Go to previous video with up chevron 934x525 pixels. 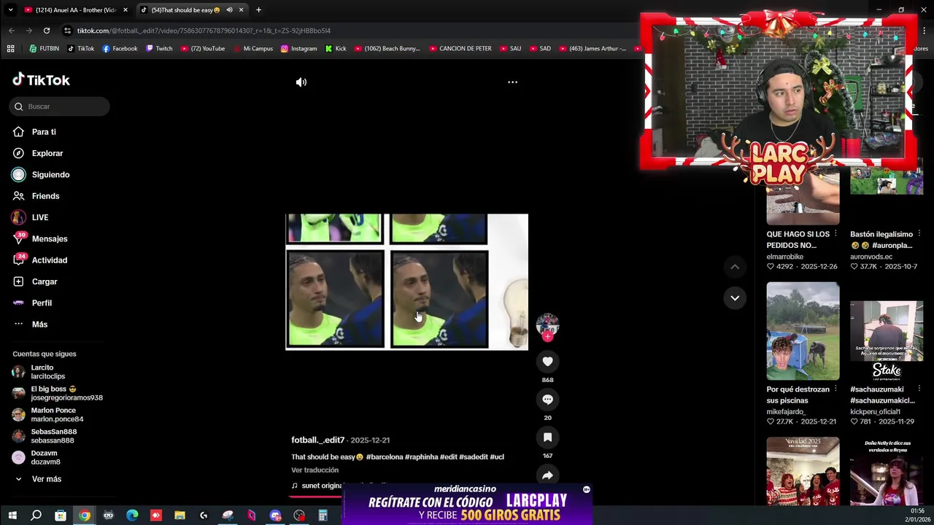pos(735,267)
